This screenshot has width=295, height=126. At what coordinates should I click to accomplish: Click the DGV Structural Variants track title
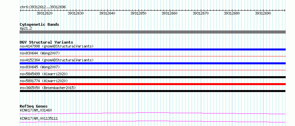(46, 42)
